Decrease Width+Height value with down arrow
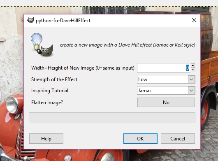 tap(192, 70)
